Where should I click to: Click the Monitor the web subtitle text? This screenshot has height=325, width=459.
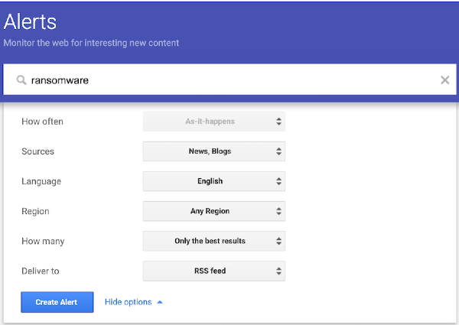[x=91, y=43]
